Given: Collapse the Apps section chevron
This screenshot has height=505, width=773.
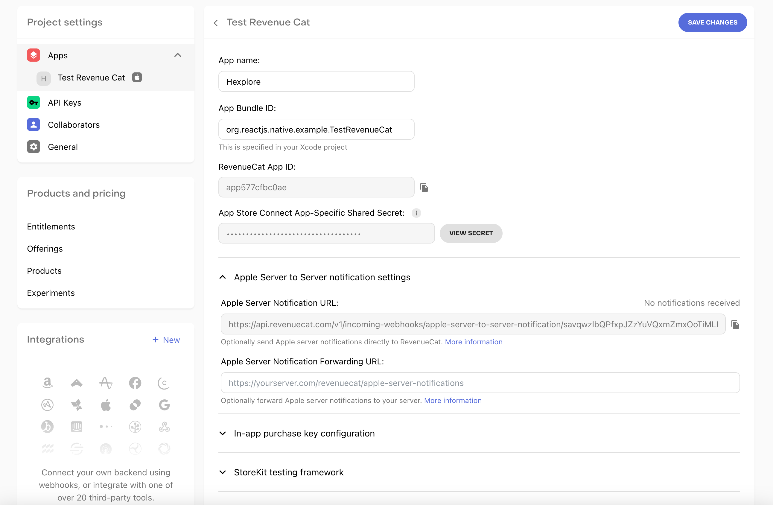Looking at the screenshot, I should click(x=178, y=55).
